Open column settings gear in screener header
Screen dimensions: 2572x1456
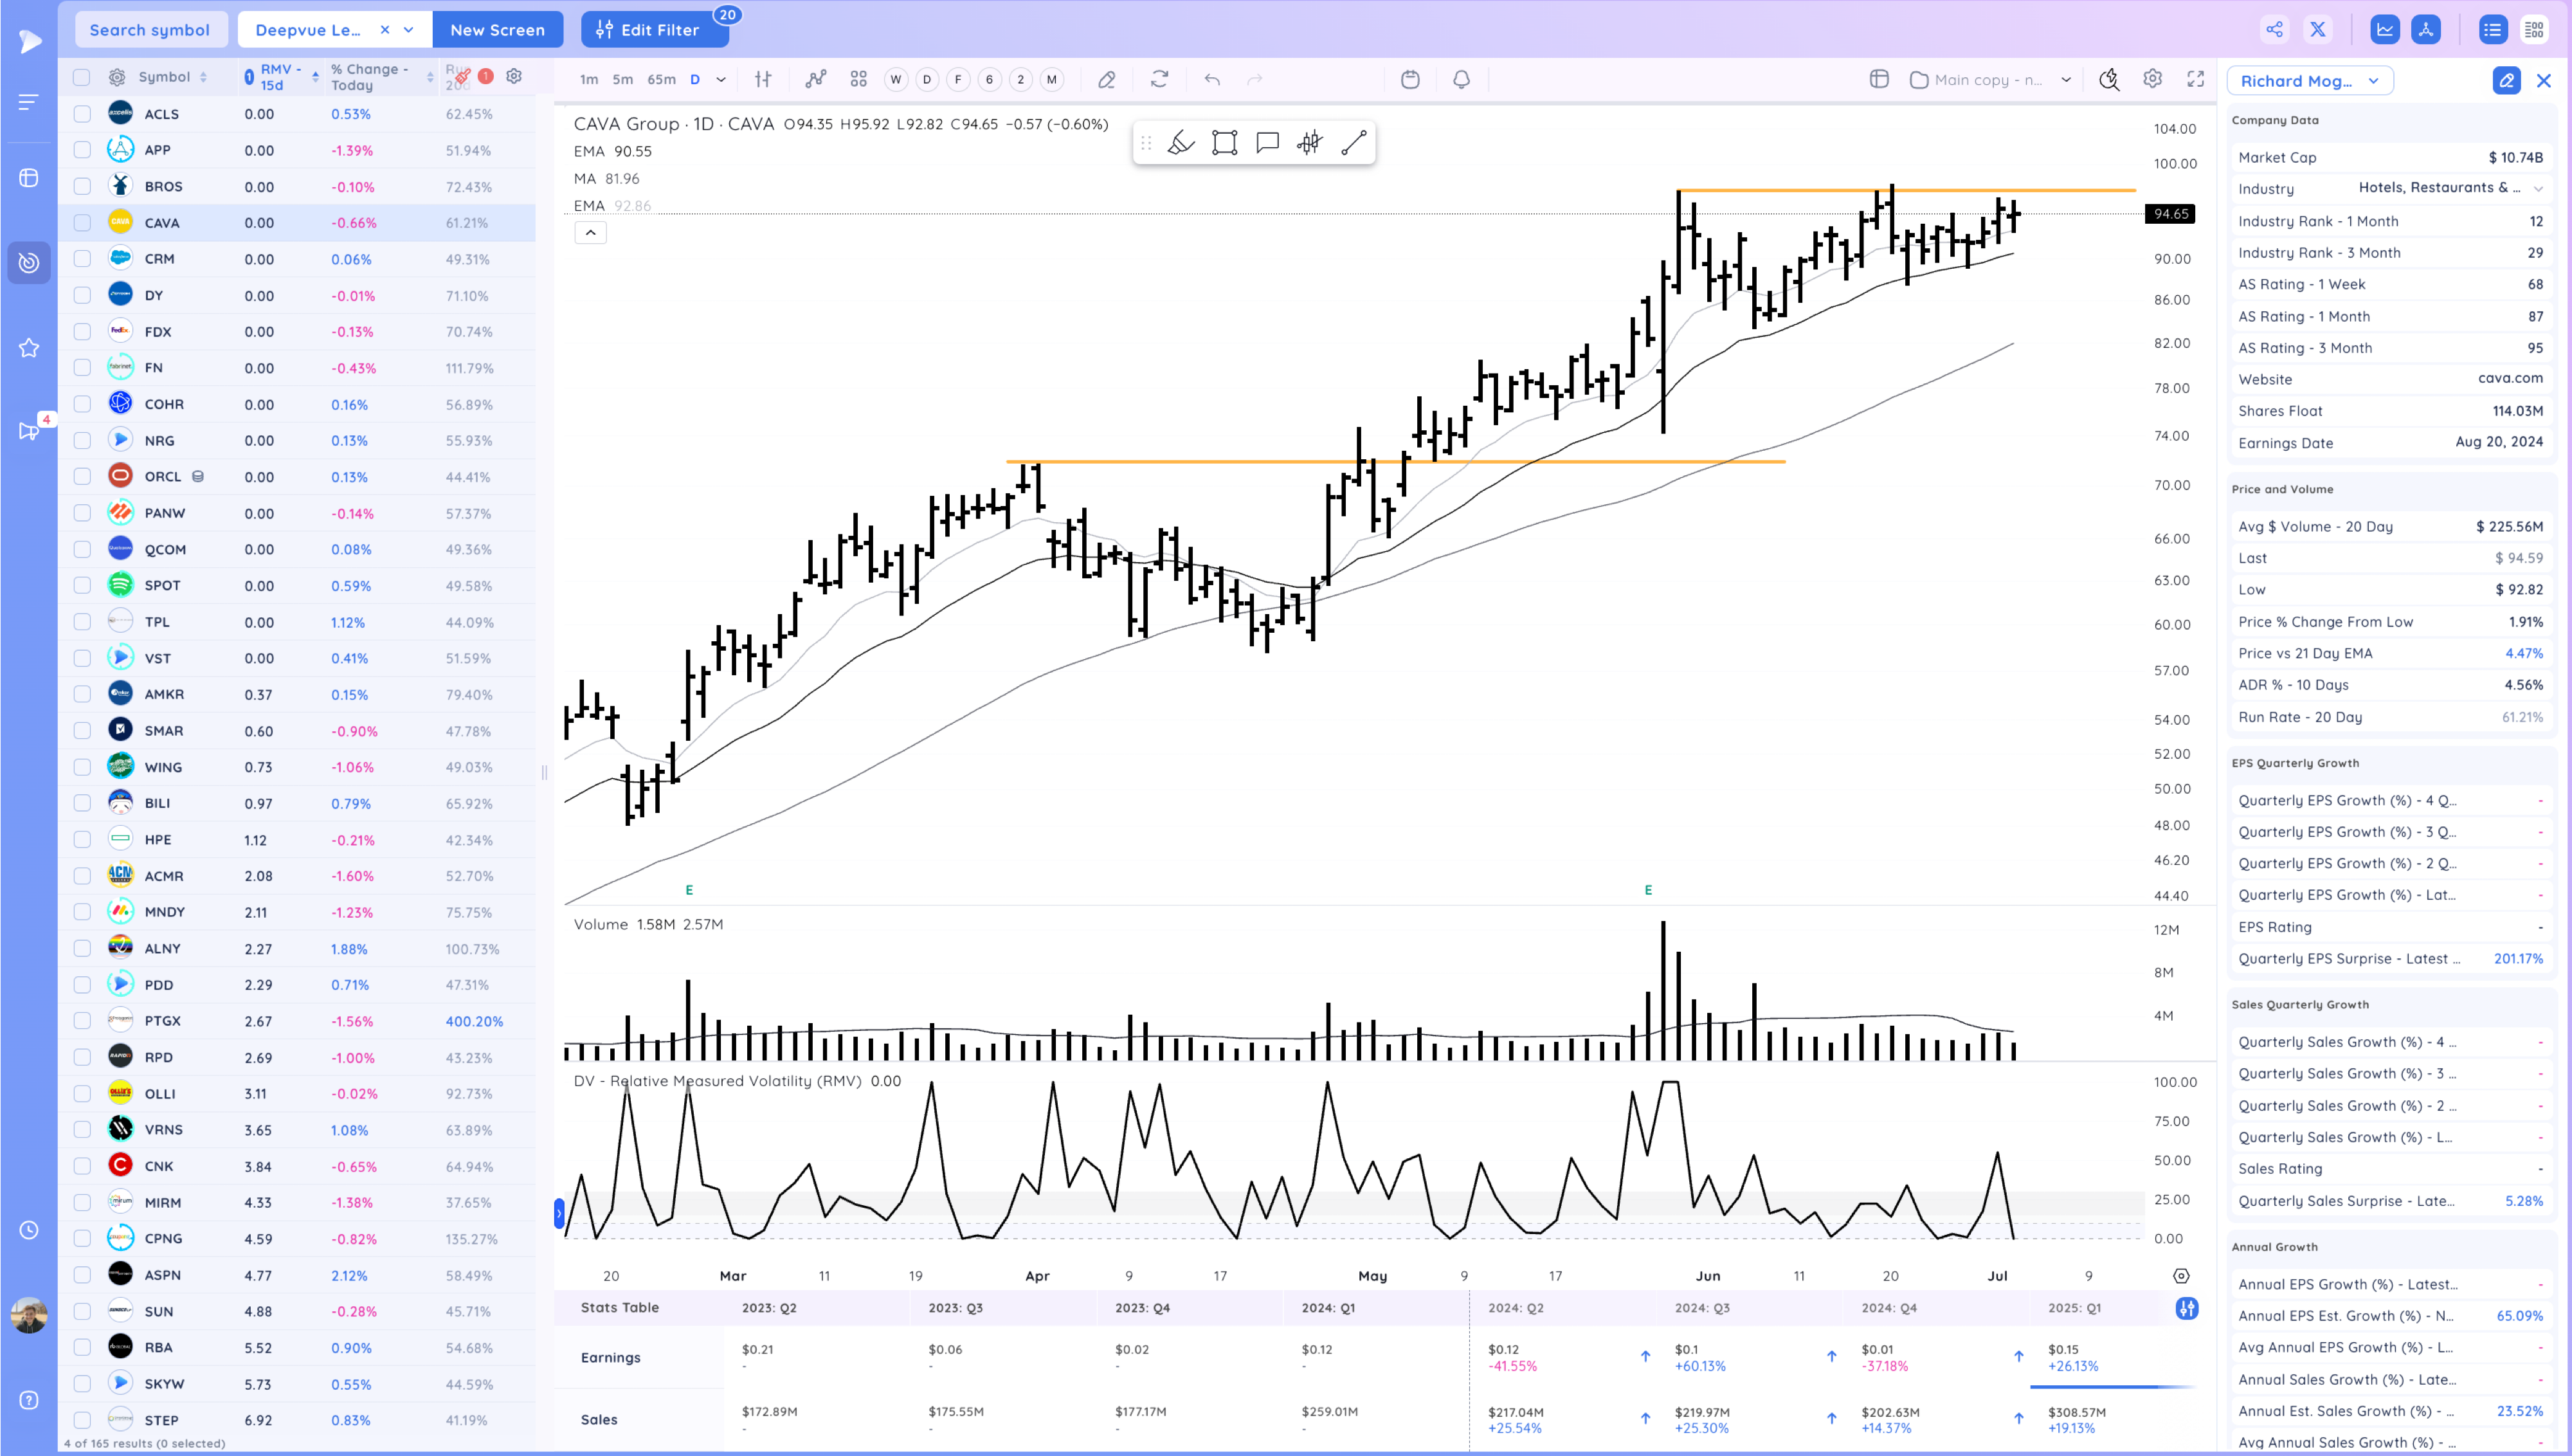point(514,76)
